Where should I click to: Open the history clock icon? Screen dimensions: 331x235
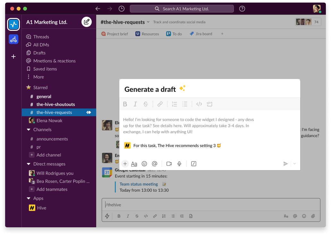(121, 9)
